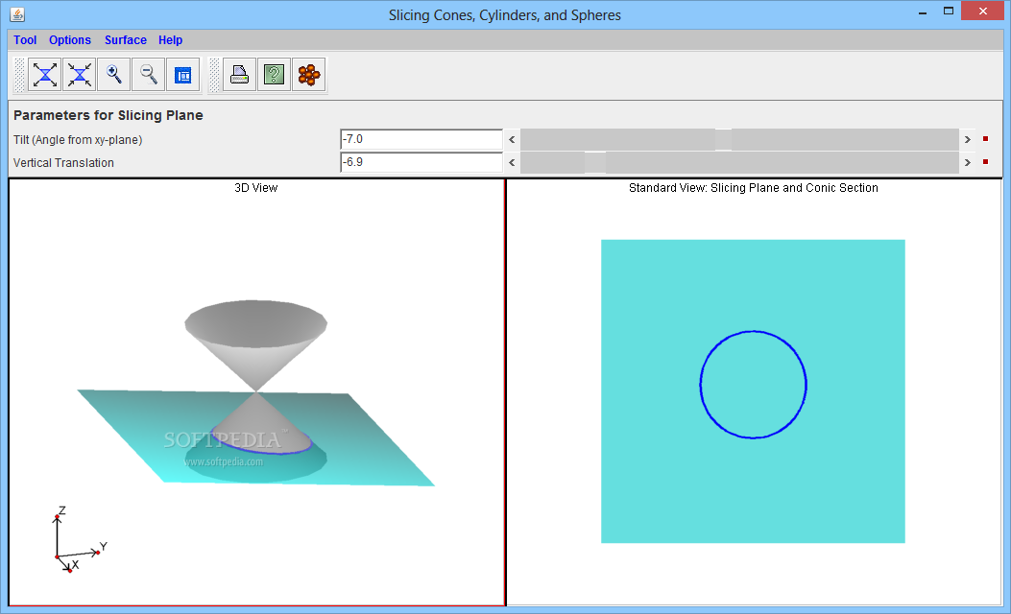Image resolution: width=1011 pixels, height=614 pixels.
Task: Click the shrink-surface icon with inward arrows
Action: [x=80, y=75]
